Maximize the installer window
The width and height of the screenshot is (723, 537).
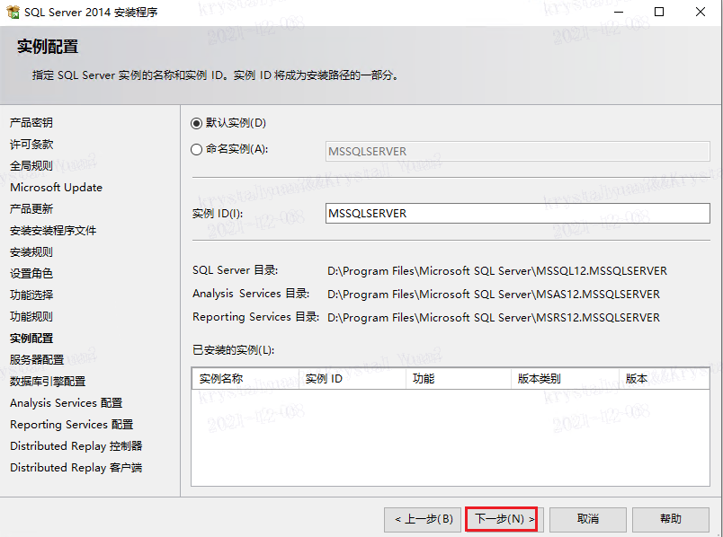(659, 12)
